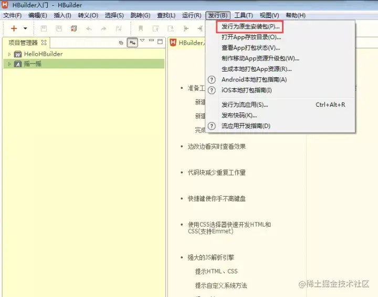Screen dimensions: 378x297
Task: Click the Redo arrow icon
Action: click(x=103, y=29)
